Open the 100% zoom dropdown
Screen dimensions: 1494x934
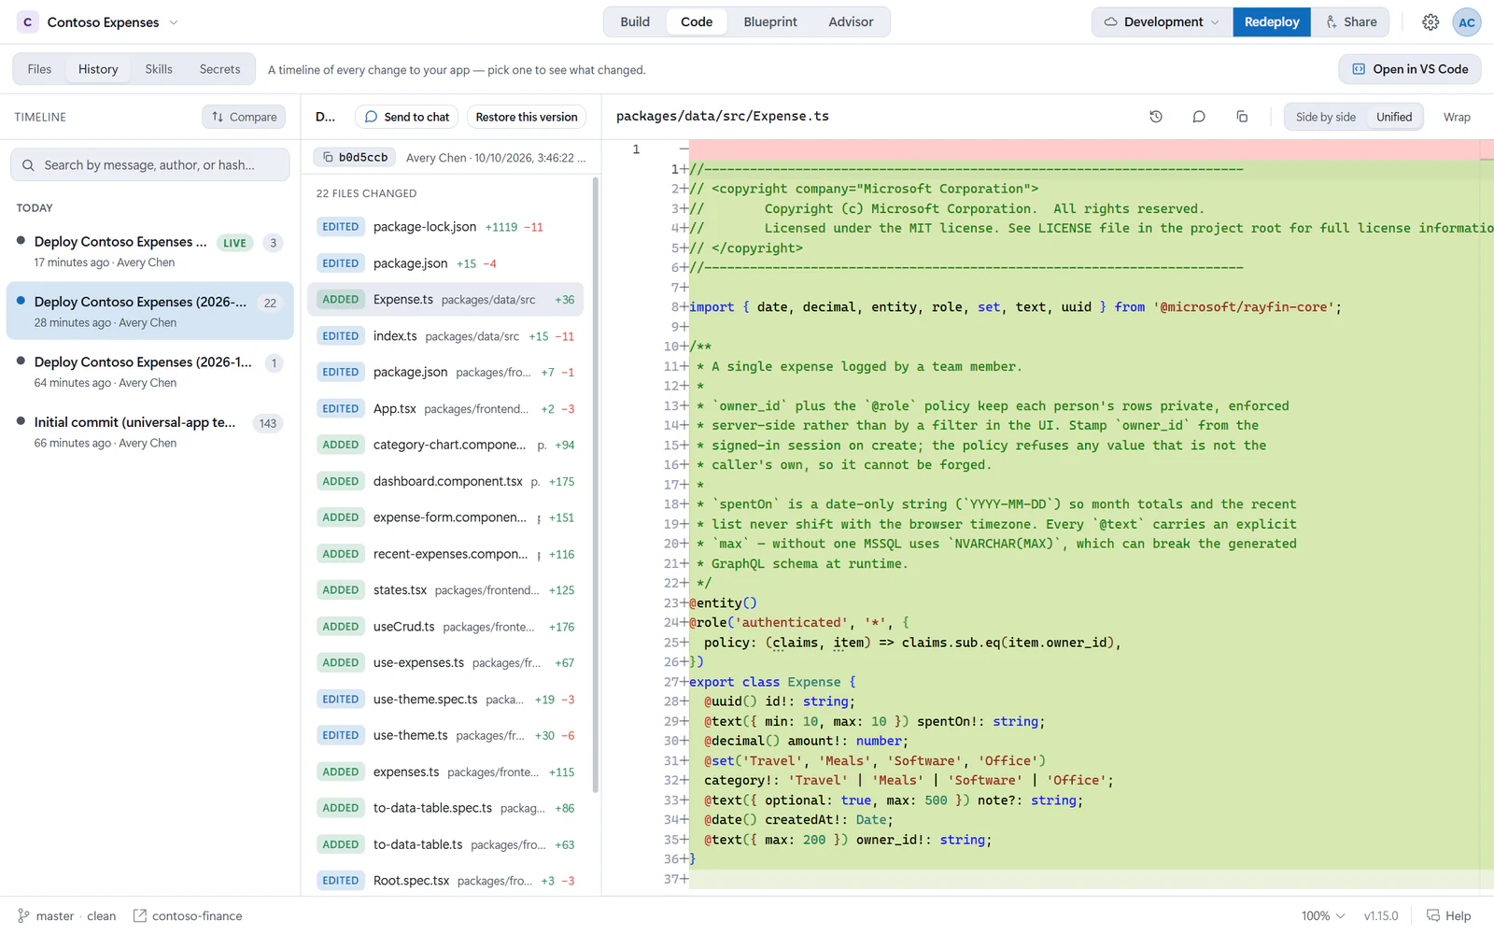tap(1323, 916)
